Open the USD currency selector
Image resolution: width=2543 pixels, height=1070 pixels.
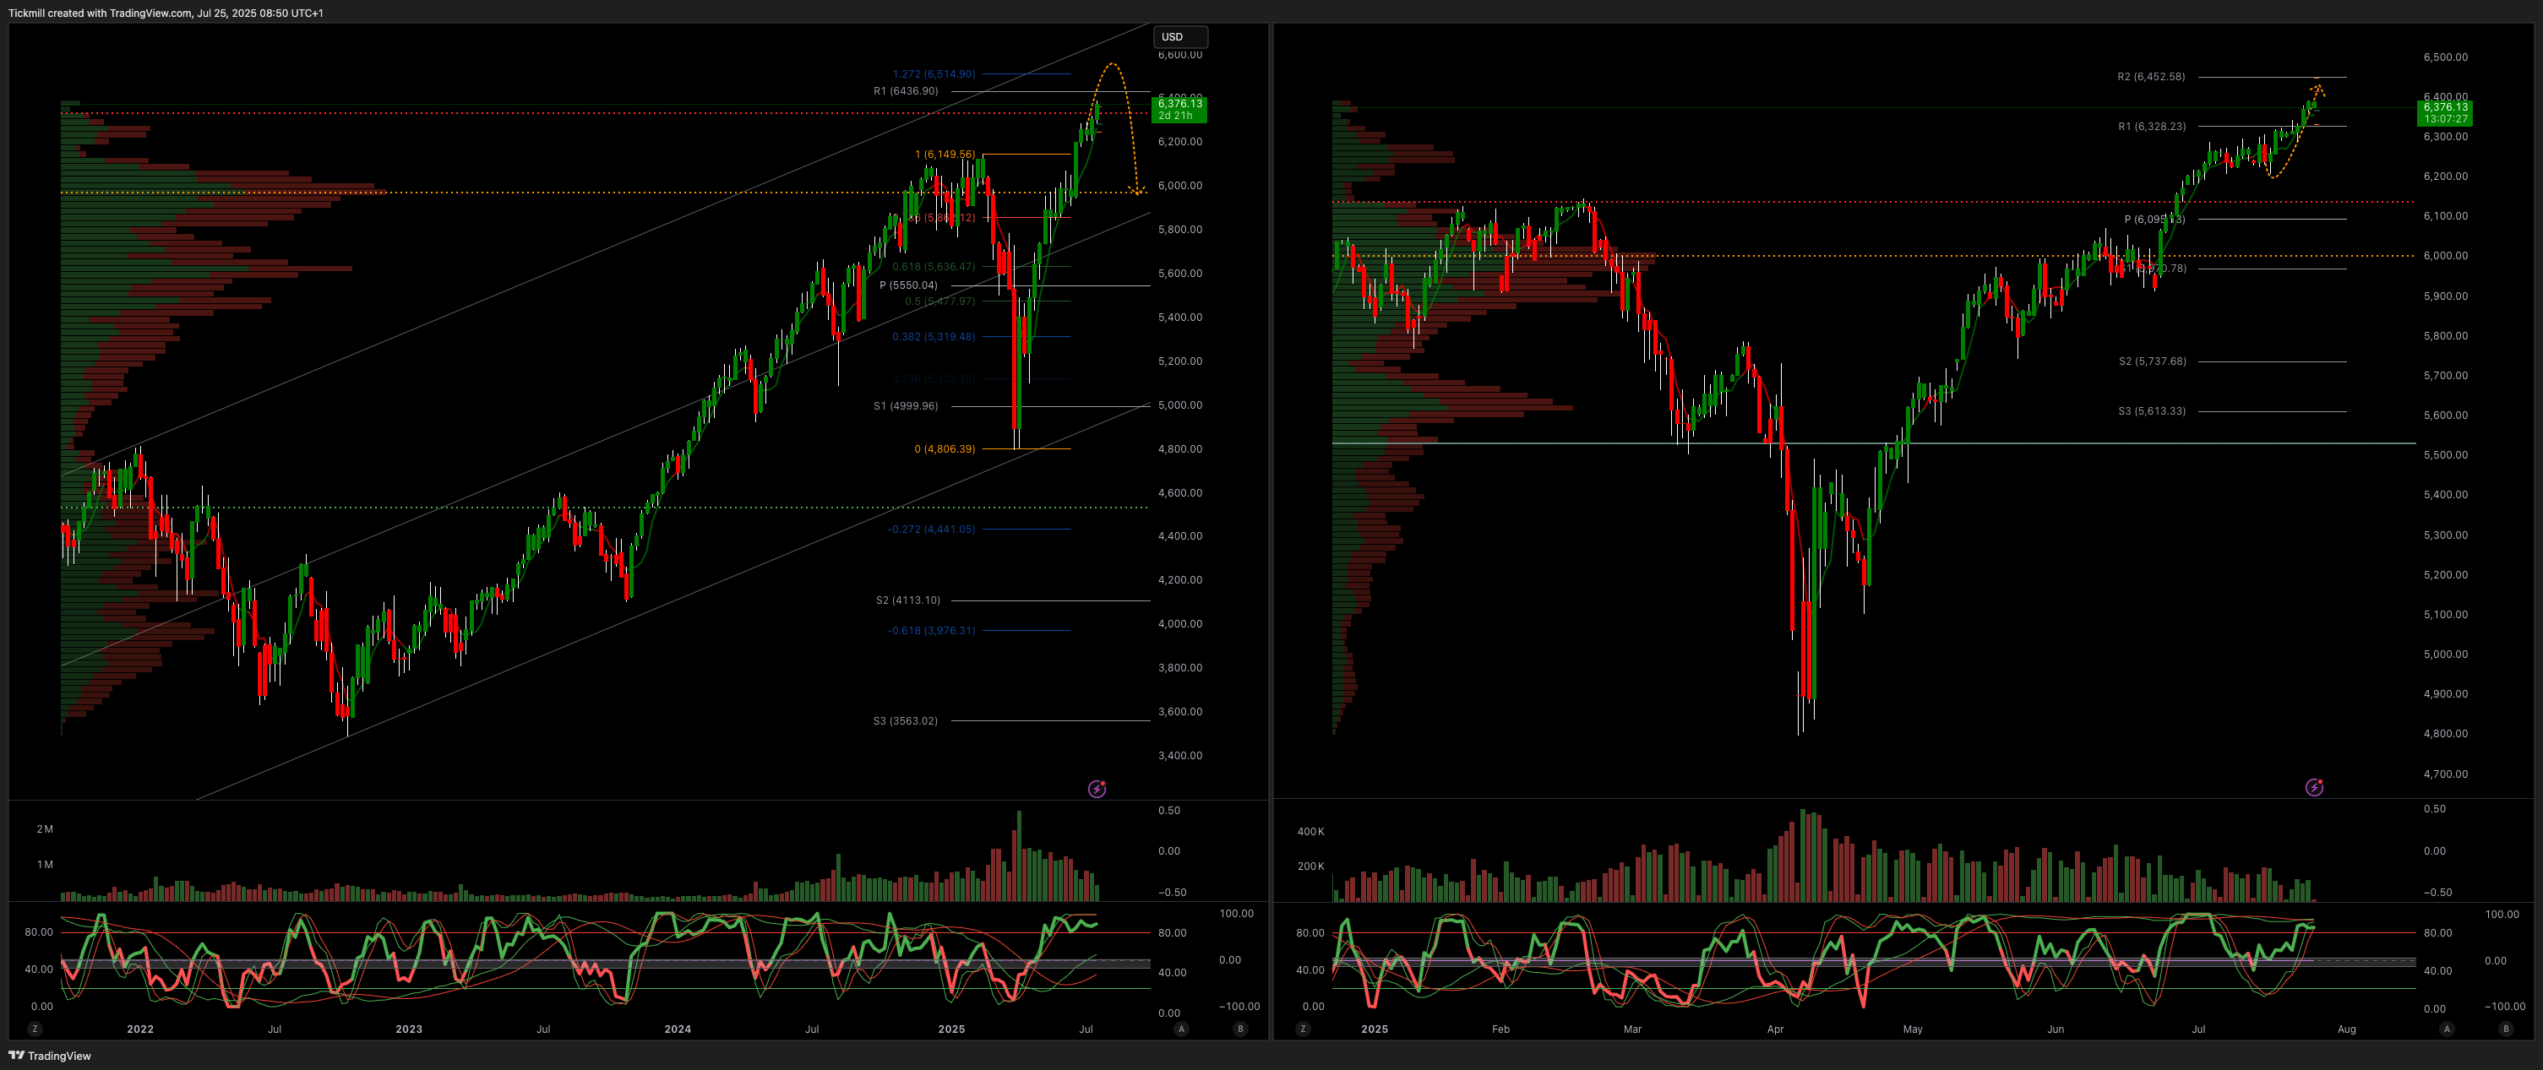(1181, 36)
